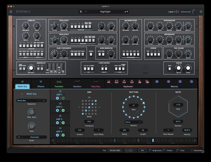Toggle the ARP 1 power button

(60, 91)
